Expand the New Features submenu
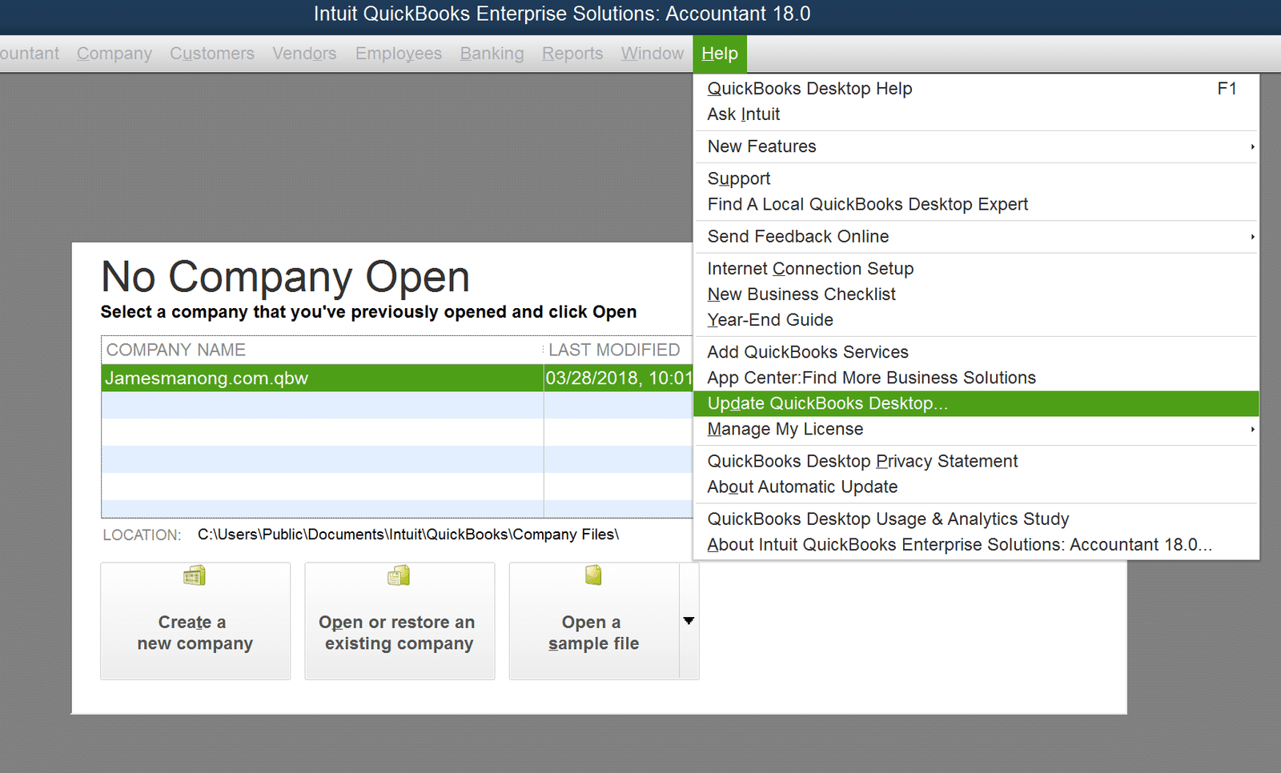Image resolution: width=1281 pixels, height=773 pixels. (x=1252, y=146)
